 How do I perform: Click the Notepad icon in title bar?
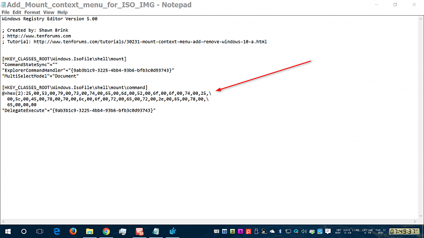tap(3, 5)
